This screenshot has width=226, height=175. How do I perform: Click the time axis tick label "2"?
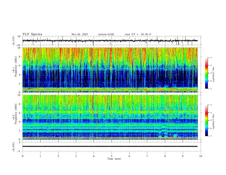tap(58, 156)
